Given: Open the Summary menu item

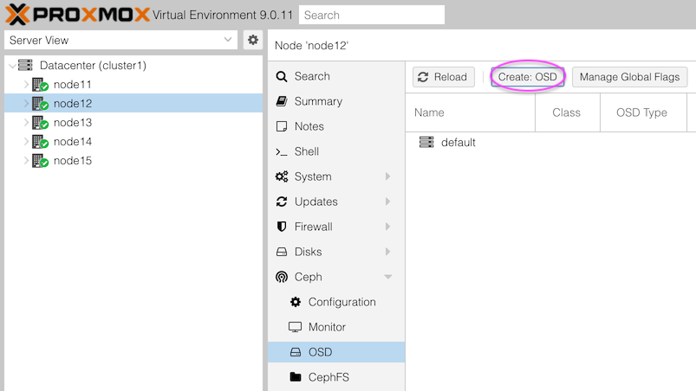Looking at the screenshot, I should 317,101.
